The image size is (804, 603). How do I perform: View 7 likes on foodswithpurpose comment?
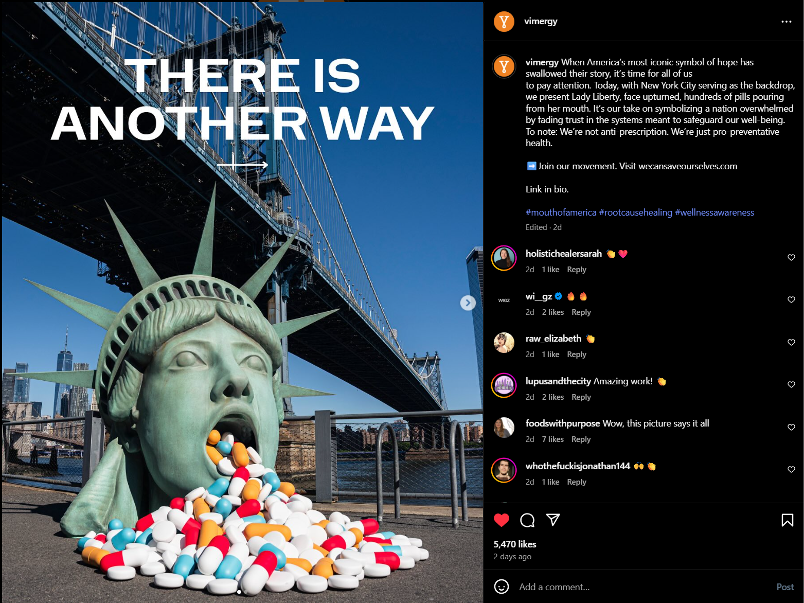(553, 439)
